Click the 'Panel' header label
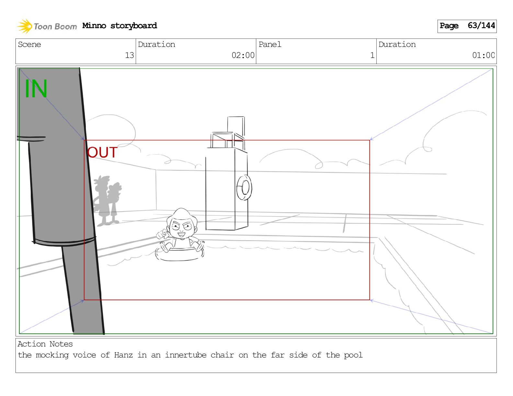This screenshot has width=513, height=396. coord(270,44)
